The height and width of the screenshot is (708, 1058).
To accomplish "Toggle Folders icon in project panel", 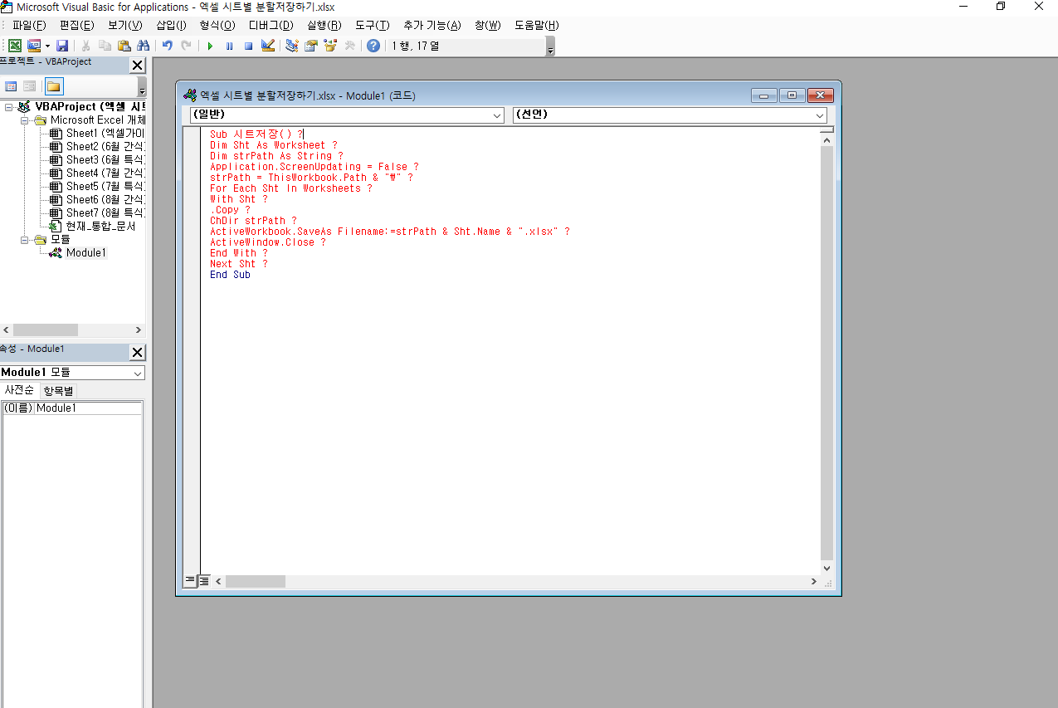I will point(54,86).
